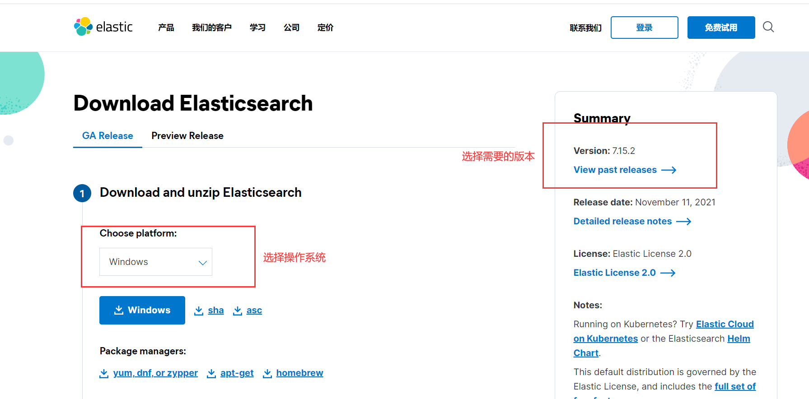809x399 pixels.
Task: Open the search magnifier icon
Action: (x=768, y=27)
